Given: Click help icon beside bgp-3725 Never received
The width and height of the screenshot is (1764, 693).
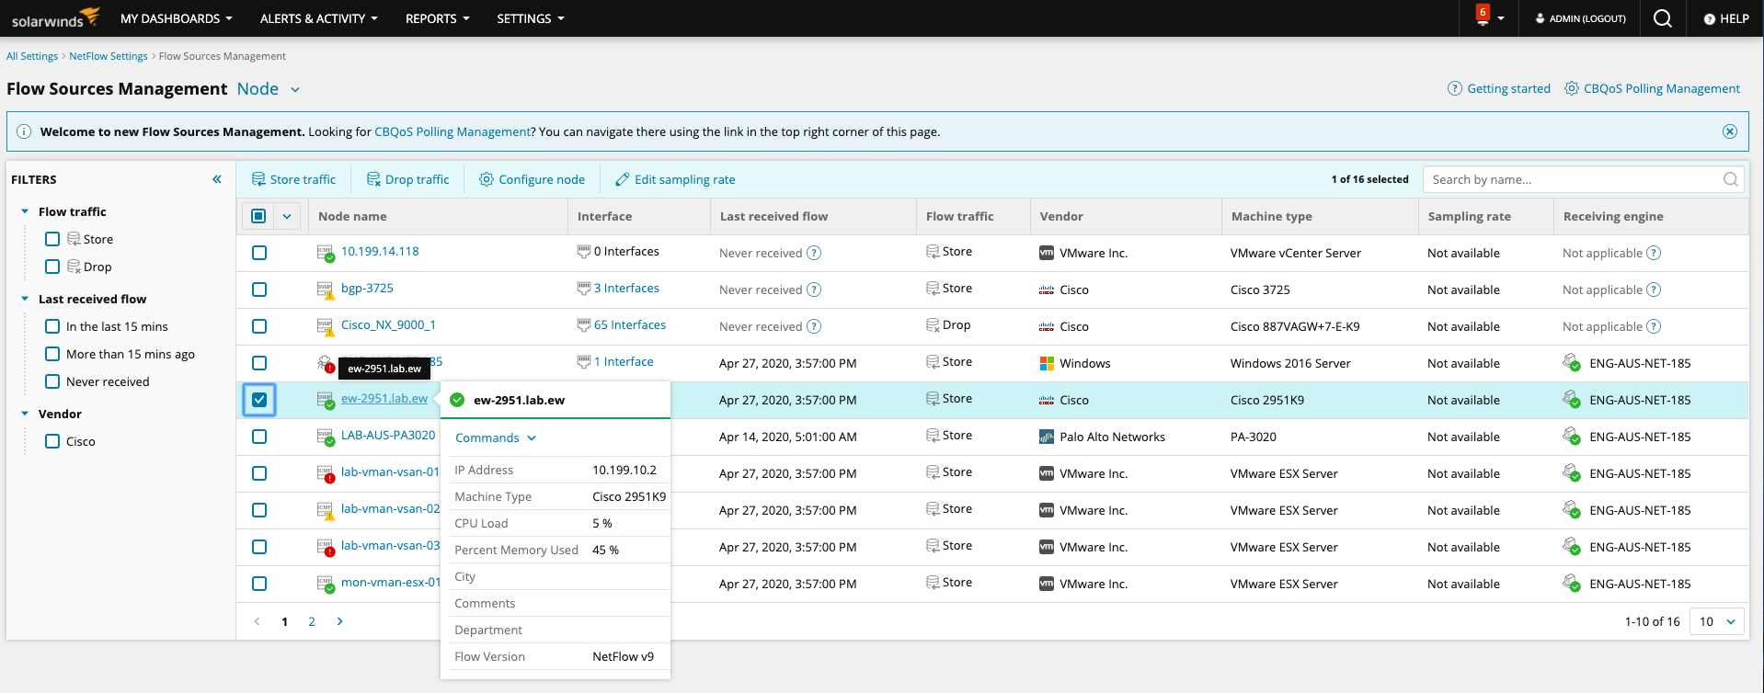Looking at the screenshot, I should 814,290.
